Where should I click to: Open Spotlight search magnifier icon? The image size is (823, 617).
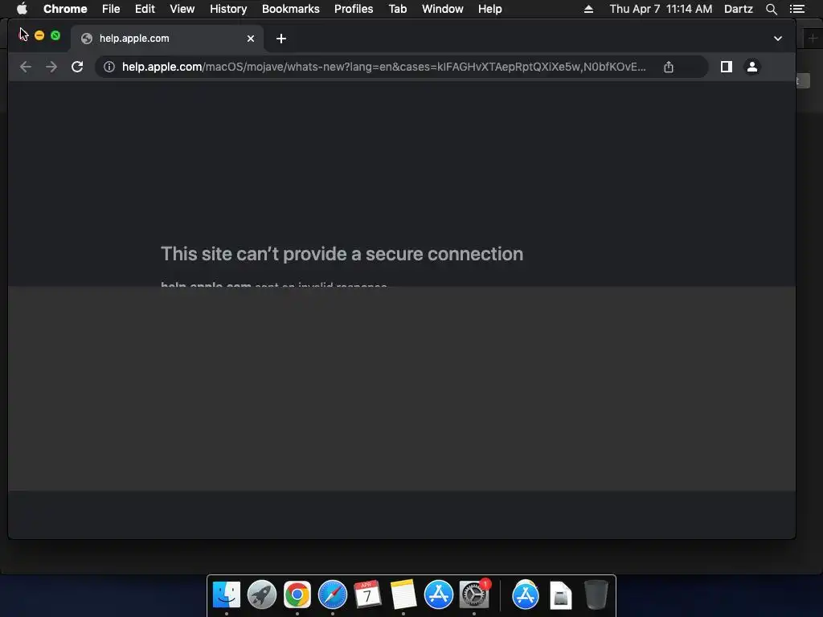click(x=772, y=9)
